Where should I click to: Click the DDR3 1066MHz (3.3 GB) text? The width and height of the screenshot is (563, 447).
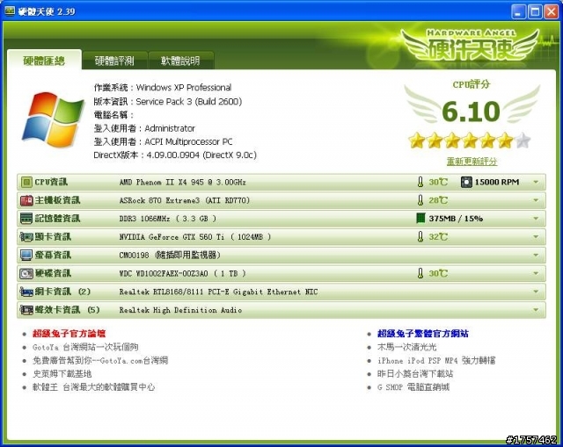(168, 219)
